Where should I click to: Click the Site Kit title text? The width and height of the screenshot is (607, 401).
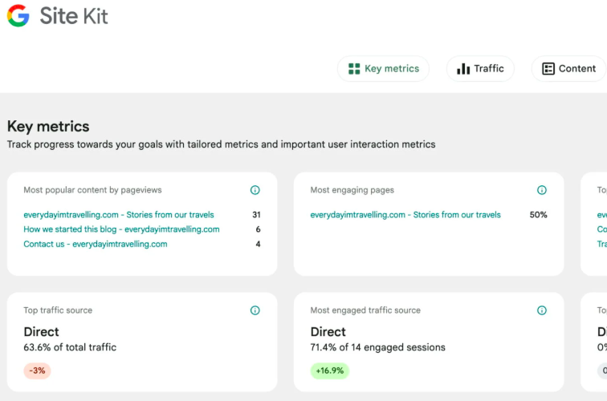click(x=74, y=16)
